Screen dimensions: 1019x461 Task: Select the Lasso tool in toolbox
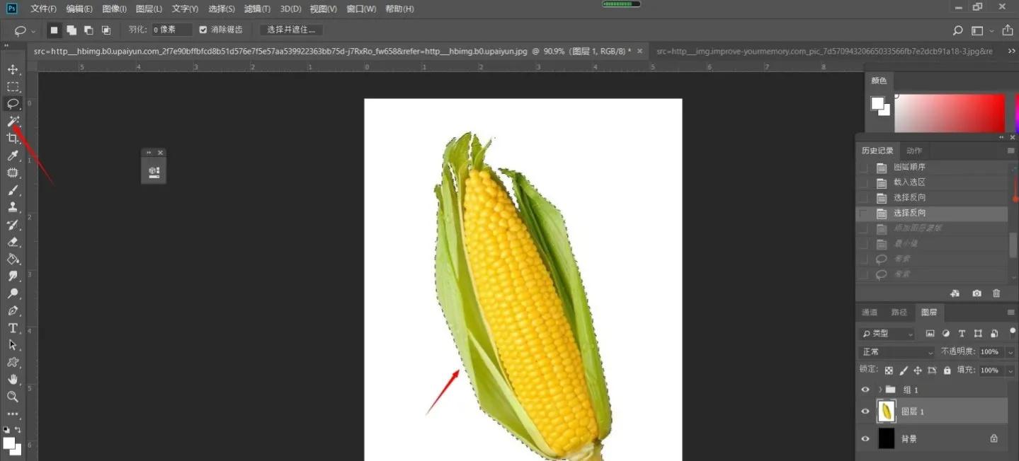coord(13,103)
